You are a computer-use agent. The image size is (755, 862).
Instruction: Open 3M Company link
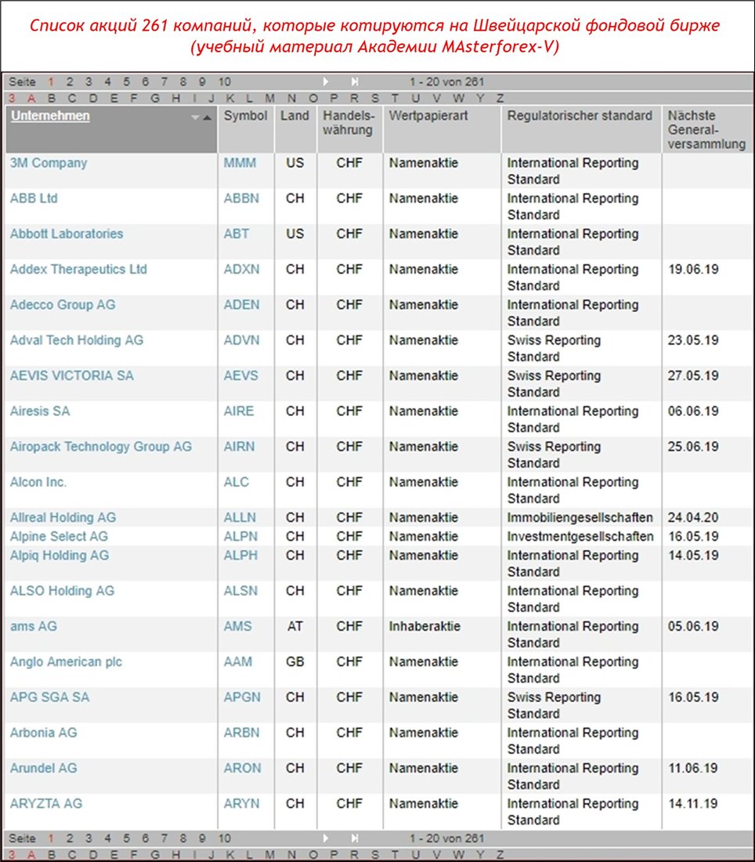click(x=49, y=163)
